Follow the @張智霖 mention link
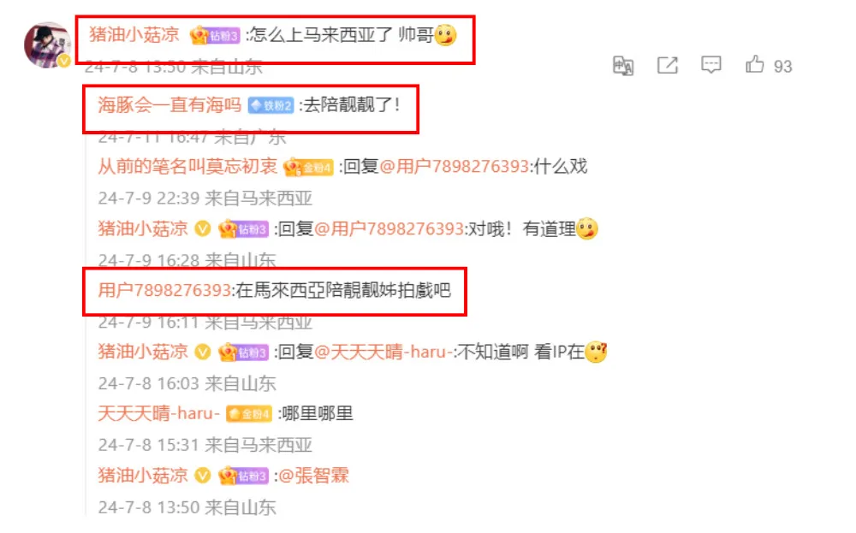Viewport: 856px width, 533px height. click(314, 476)
